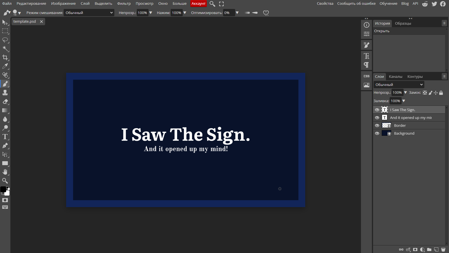The image size is (449, 253).
Task: Open the CSS panel icon
Action: pos(367,76)
